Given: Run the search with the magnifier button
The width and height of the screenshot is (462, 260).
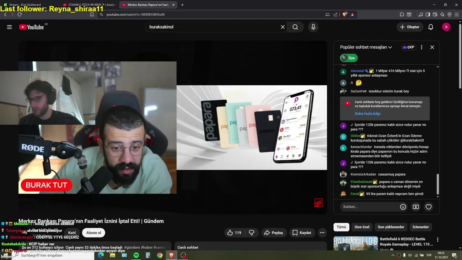Looking at the screenshot, I should 295,27.
